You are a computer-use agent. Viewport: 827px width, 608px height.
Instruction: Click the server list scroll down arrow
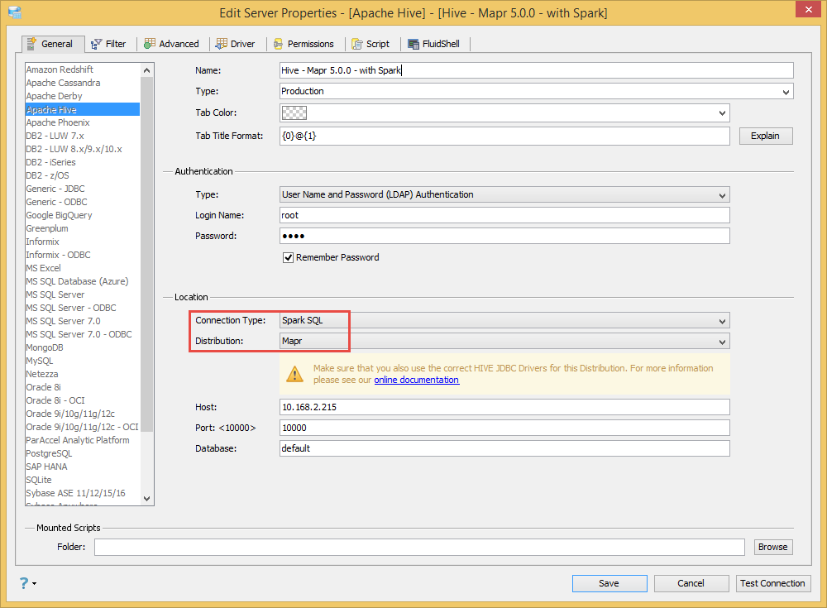pyautogui.click(x=146, y=498)
